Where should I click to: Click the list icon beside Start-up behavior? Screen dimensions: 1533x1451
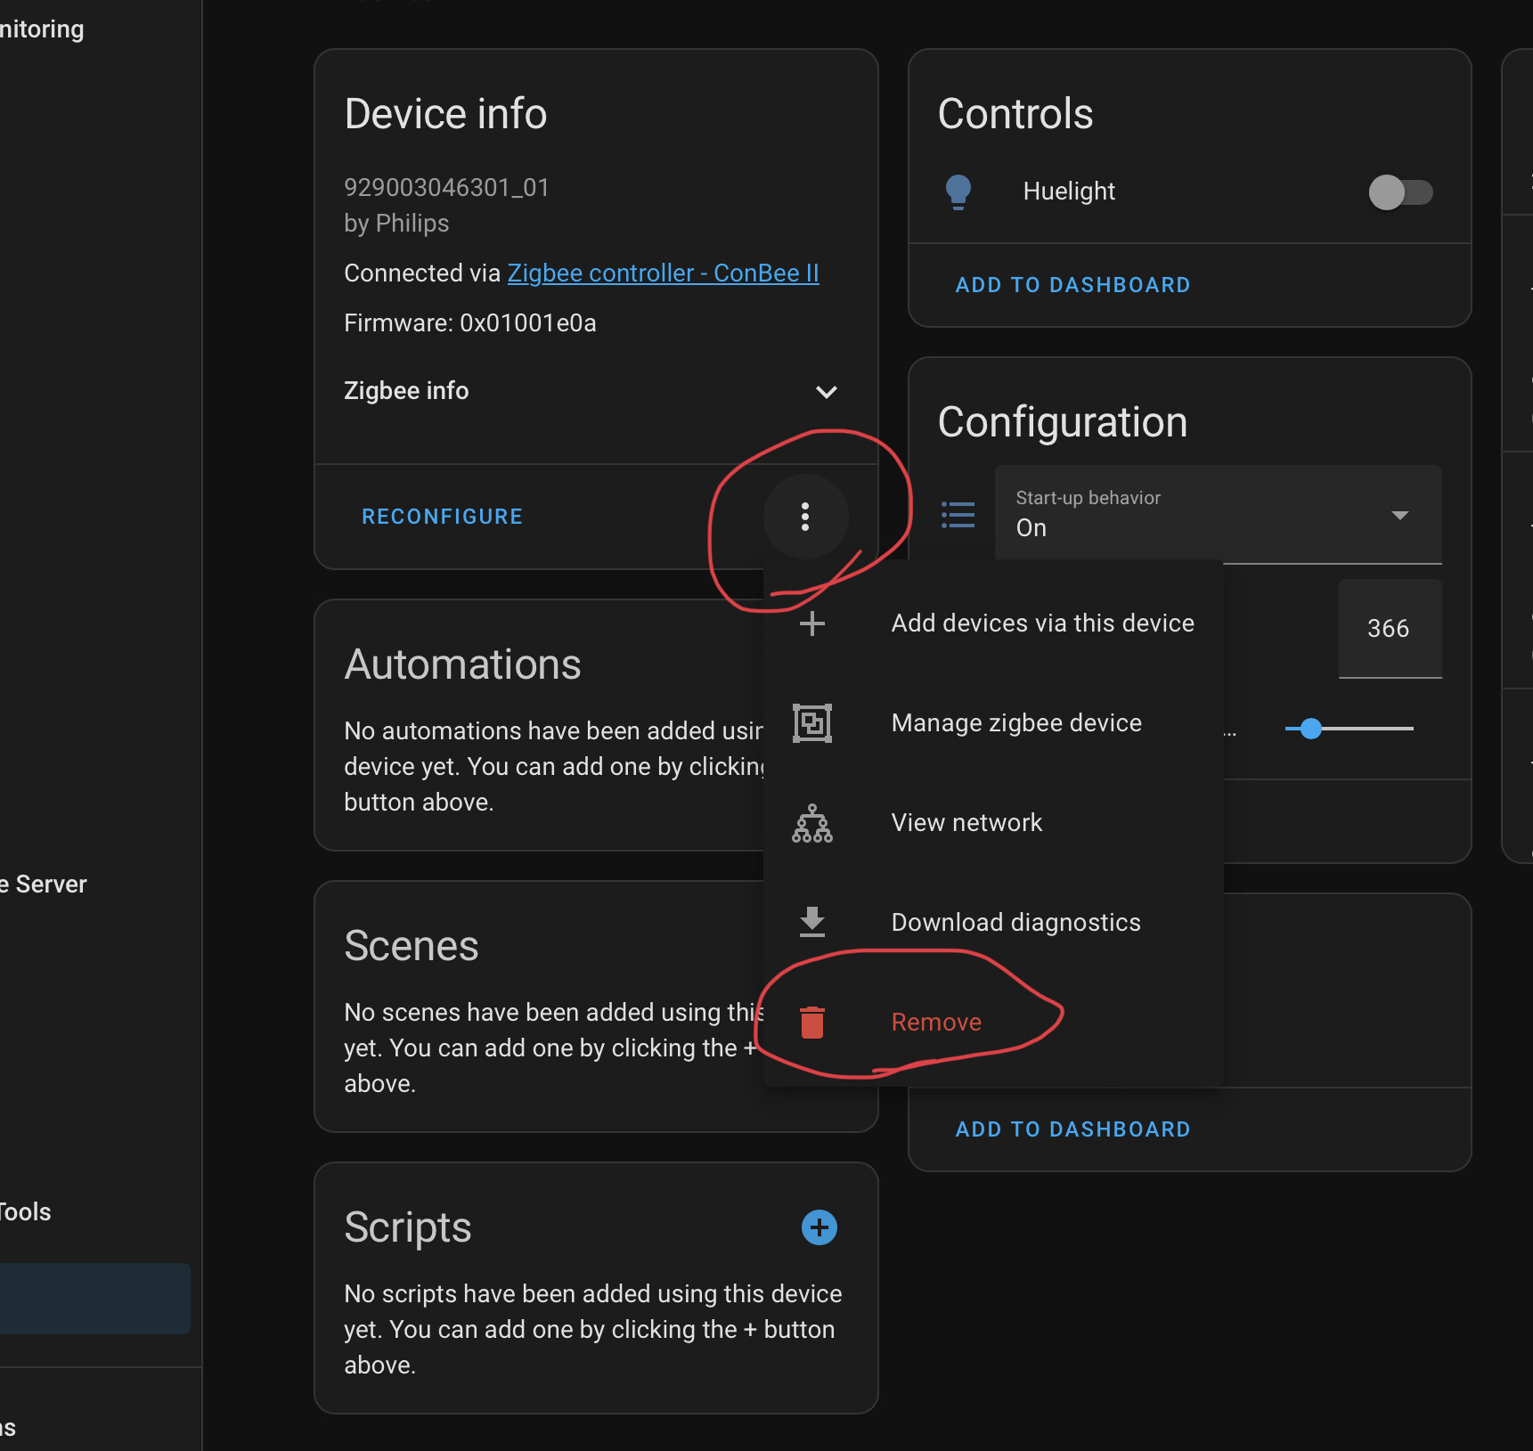pyautogui.click(x=958, y=515)
